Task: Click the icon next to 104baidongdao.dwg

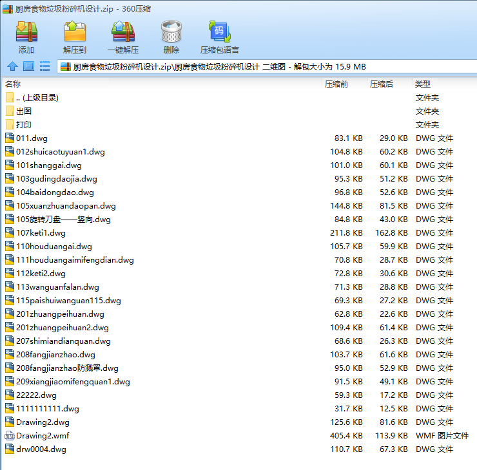Action: tap(10, 192)
